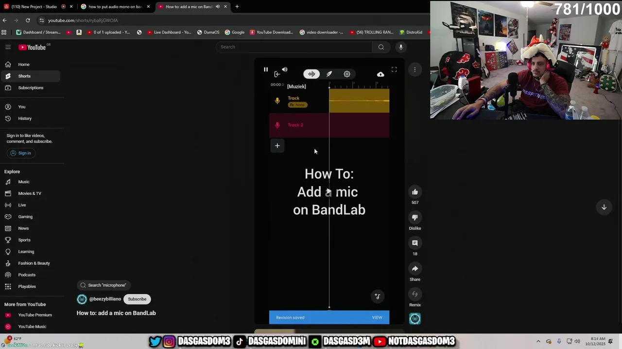Explore the Podcasts category
The height and width of the screenshot is (349, 622).
pyautogui.click(x=30, y=275)
